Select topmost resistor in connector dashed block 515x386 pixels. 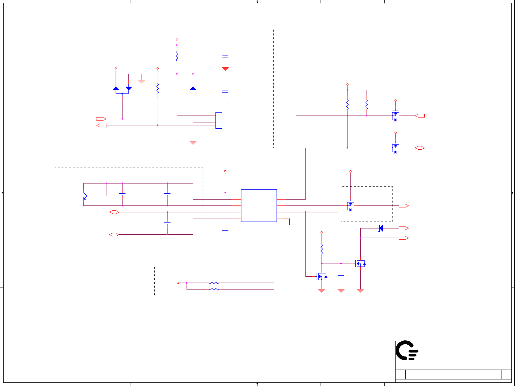pos(177,56)
